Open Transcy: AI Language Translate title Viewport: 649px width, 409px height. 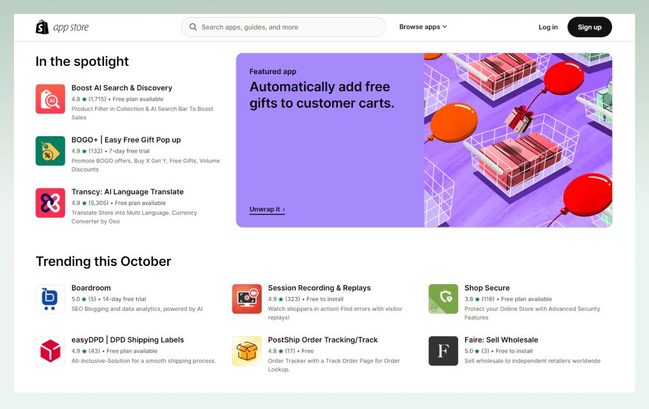pos(127,192)
